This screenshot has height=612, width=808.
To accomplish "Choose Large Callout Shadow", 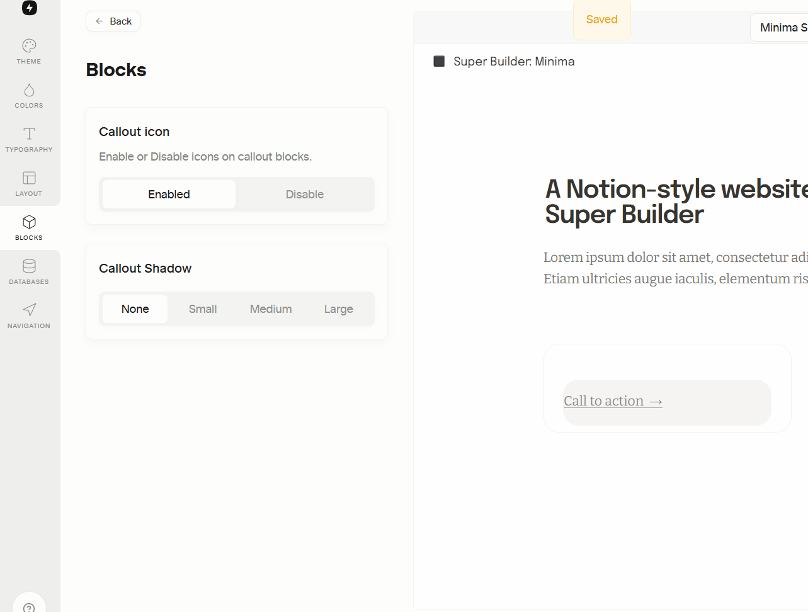I will click(339, 309).
